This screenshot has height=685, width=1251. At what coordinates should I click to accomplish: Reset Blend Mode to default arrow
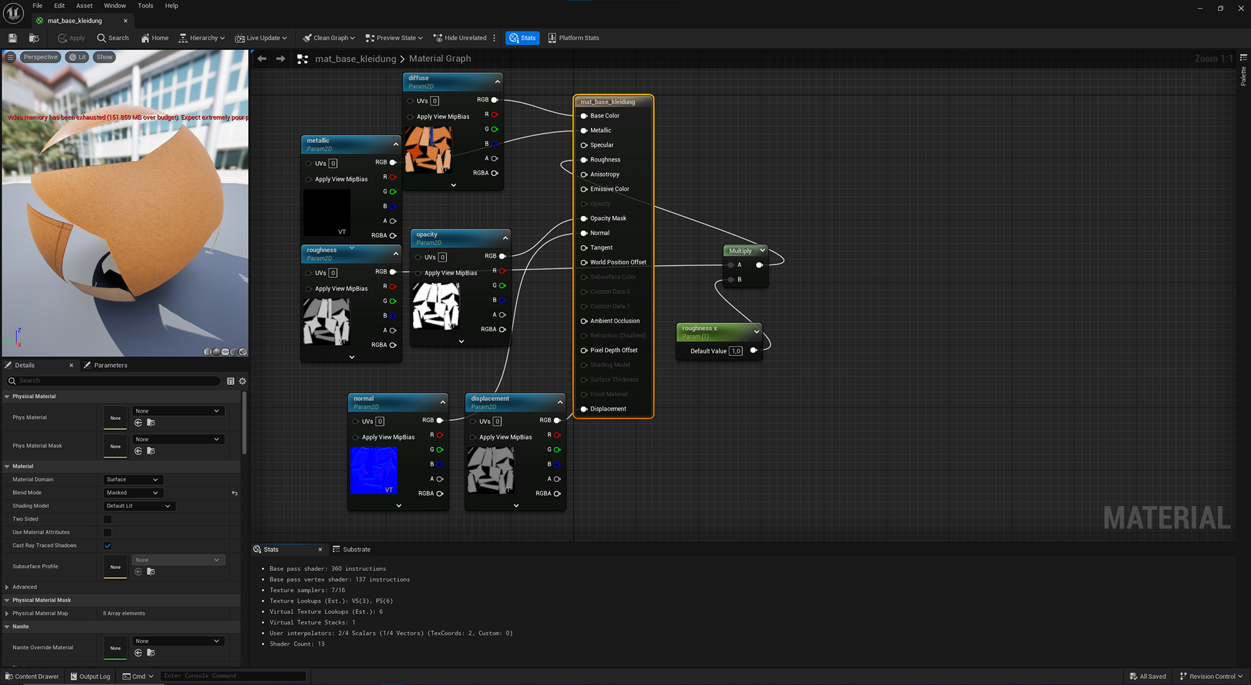[x=235, y=493]
